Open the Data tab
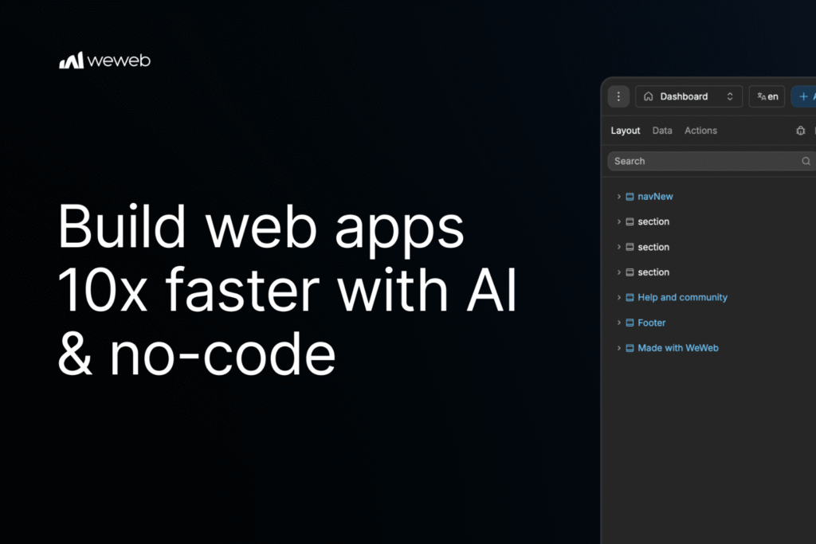Image resolution: width=816 pixels, height=544 pixels. (662, 131)
